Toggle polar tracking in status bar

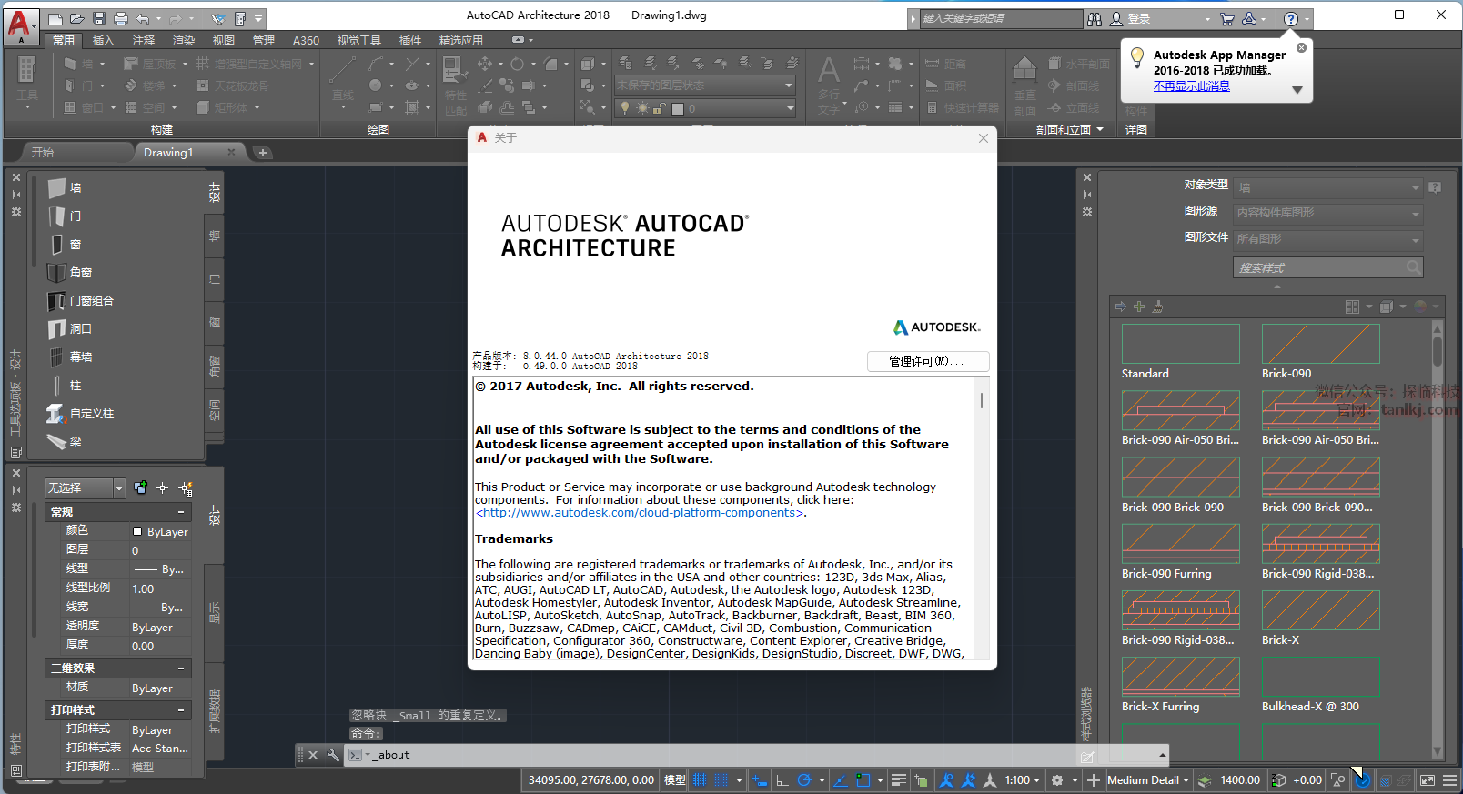click(x=804, y=780)
